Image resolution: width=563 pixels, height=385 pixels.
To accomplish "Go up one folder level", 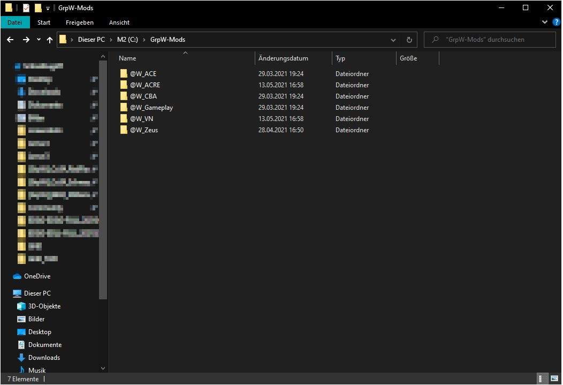I will [x=50, y=40].
